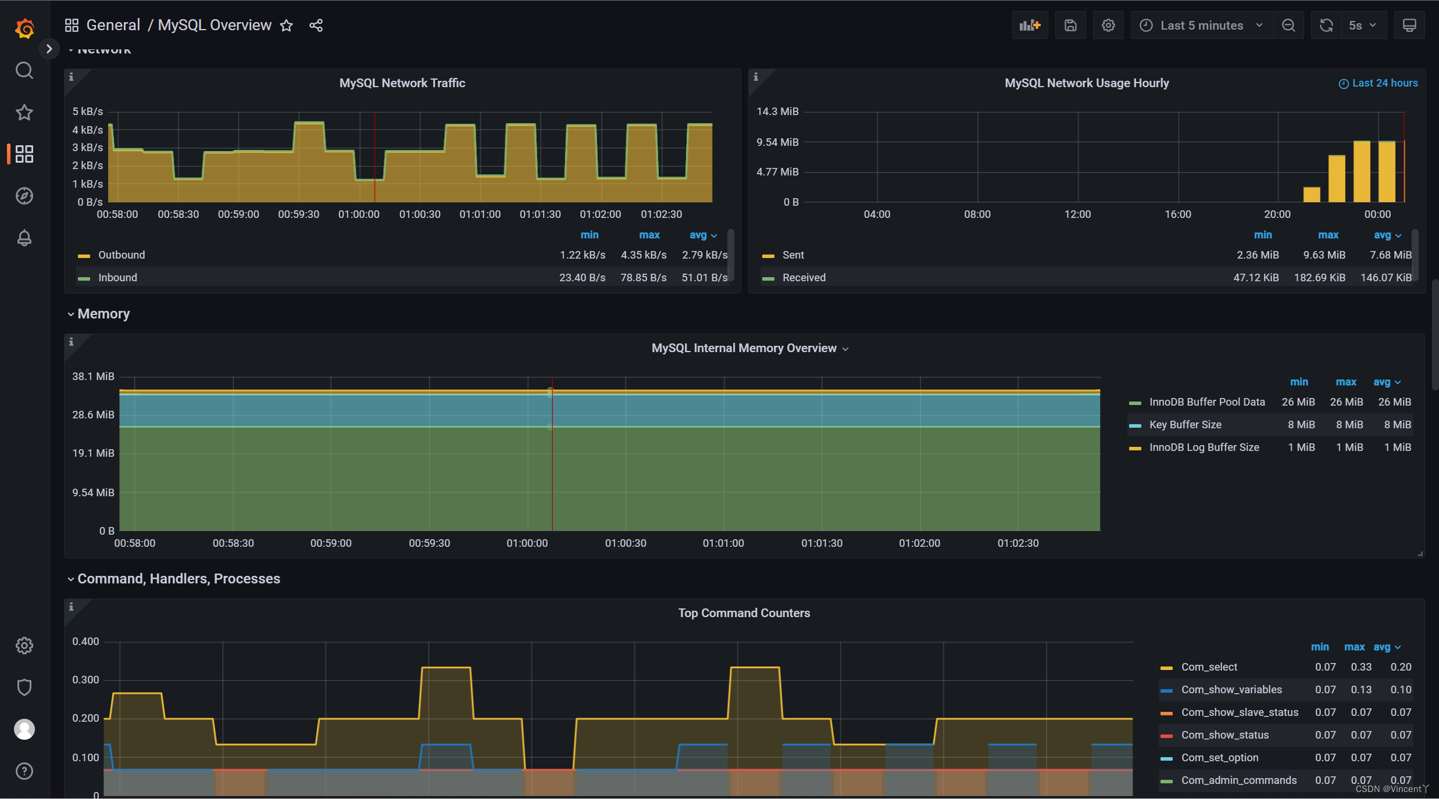Open dashboard settings gear icon
This screenshot has width=1439, height=799.
1108,25
